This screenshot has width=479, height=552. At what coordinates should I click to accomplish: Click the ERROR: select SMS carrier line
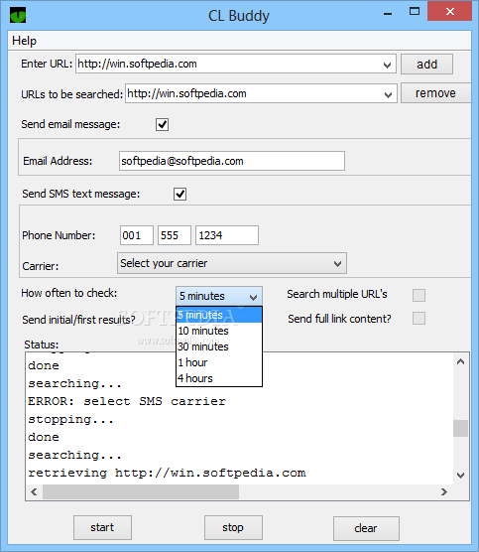pyautogui.click(x=127, y=401)
